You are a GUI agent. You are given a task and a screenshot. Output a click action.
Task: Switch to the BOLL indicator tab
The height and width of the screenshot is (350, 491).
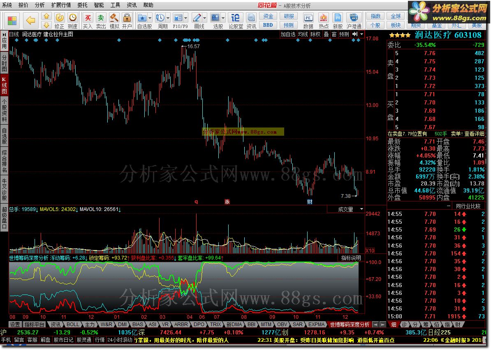coord(73,325)
